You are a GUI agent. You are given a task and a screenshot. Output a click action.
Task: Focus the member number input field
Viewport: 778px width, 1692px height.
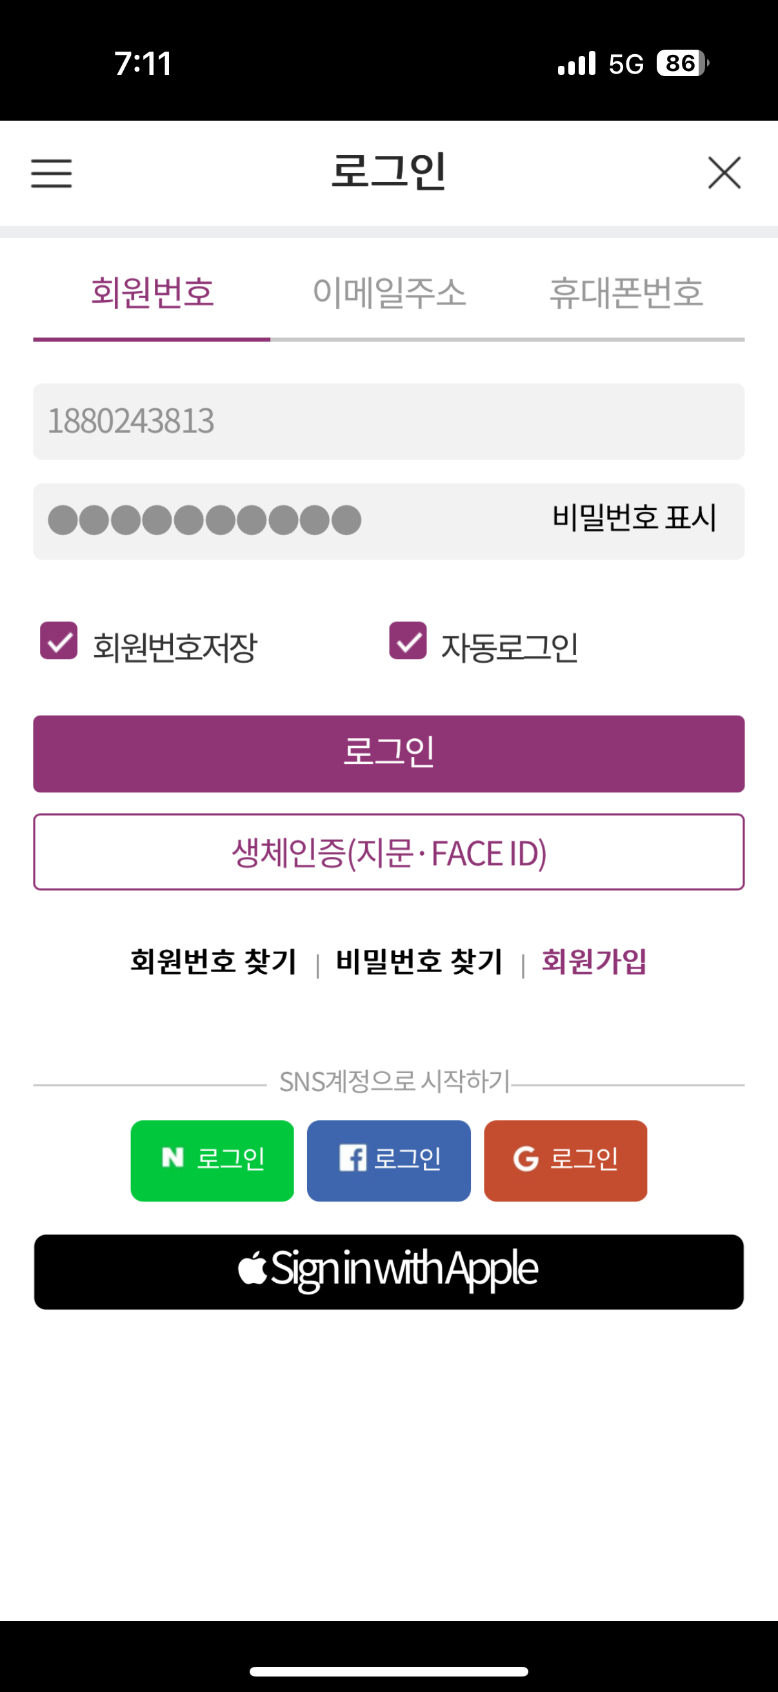[x=388, y=421]
